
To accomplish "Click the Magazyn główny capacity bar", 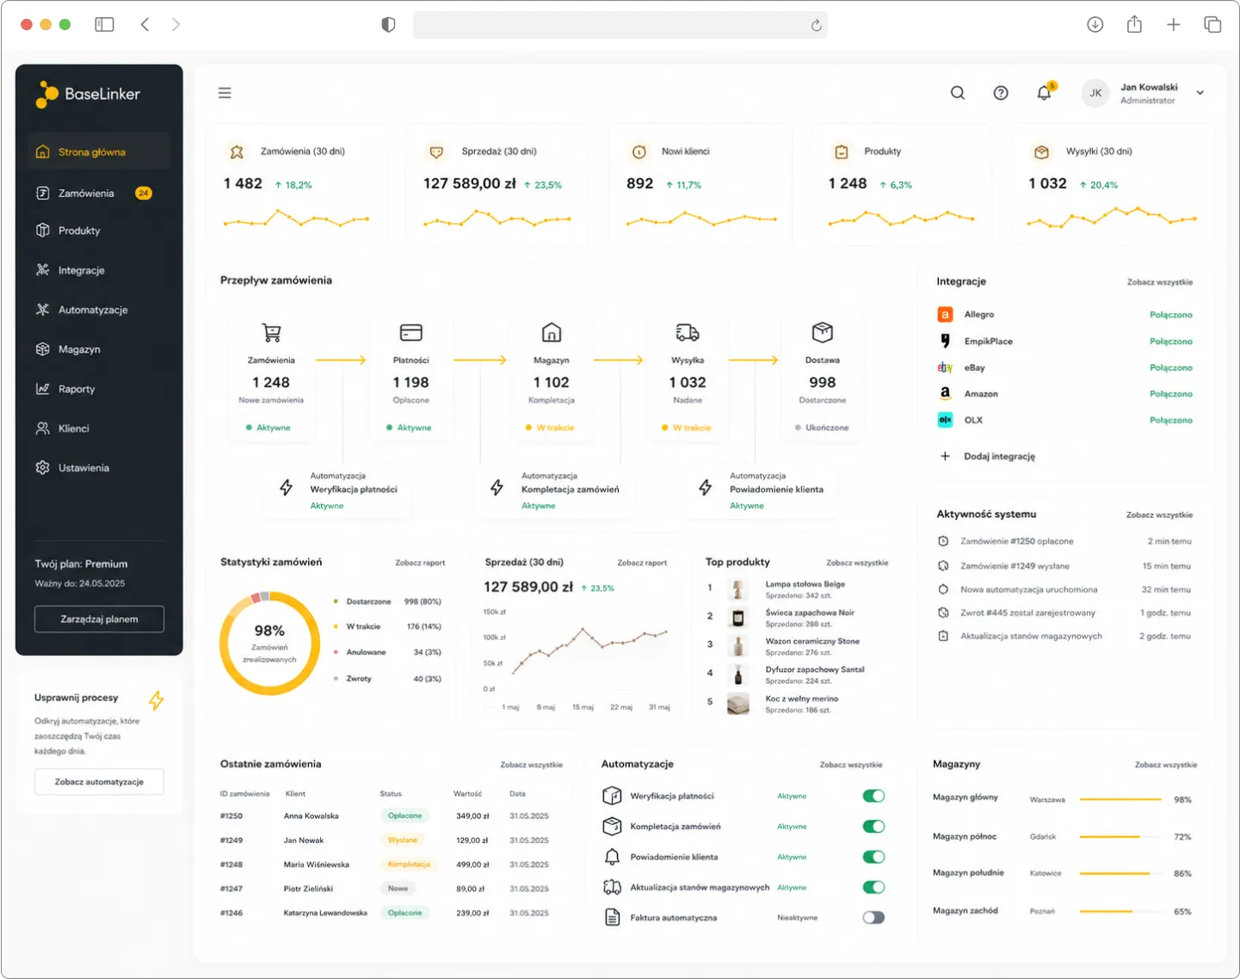I will pyautogui.click(x=1120, y=800).
